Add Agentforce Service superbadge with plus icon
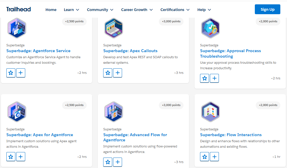 [21, 73]
